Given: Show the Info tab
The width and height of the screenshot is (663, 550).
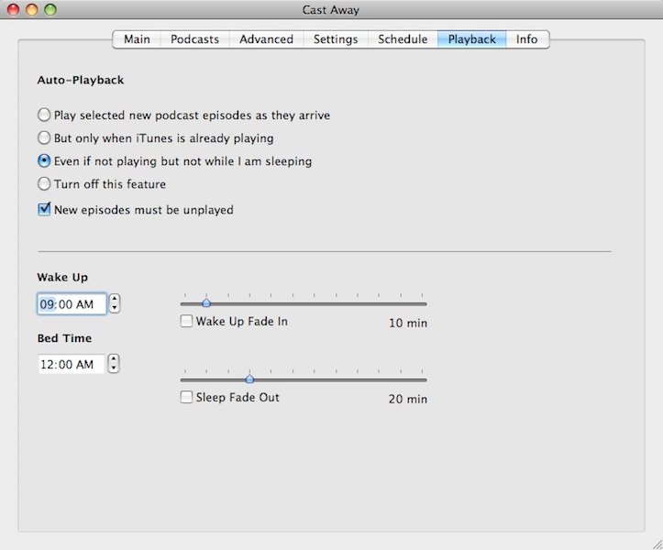Looking at the screenshot, I should [x=526, y=39].
